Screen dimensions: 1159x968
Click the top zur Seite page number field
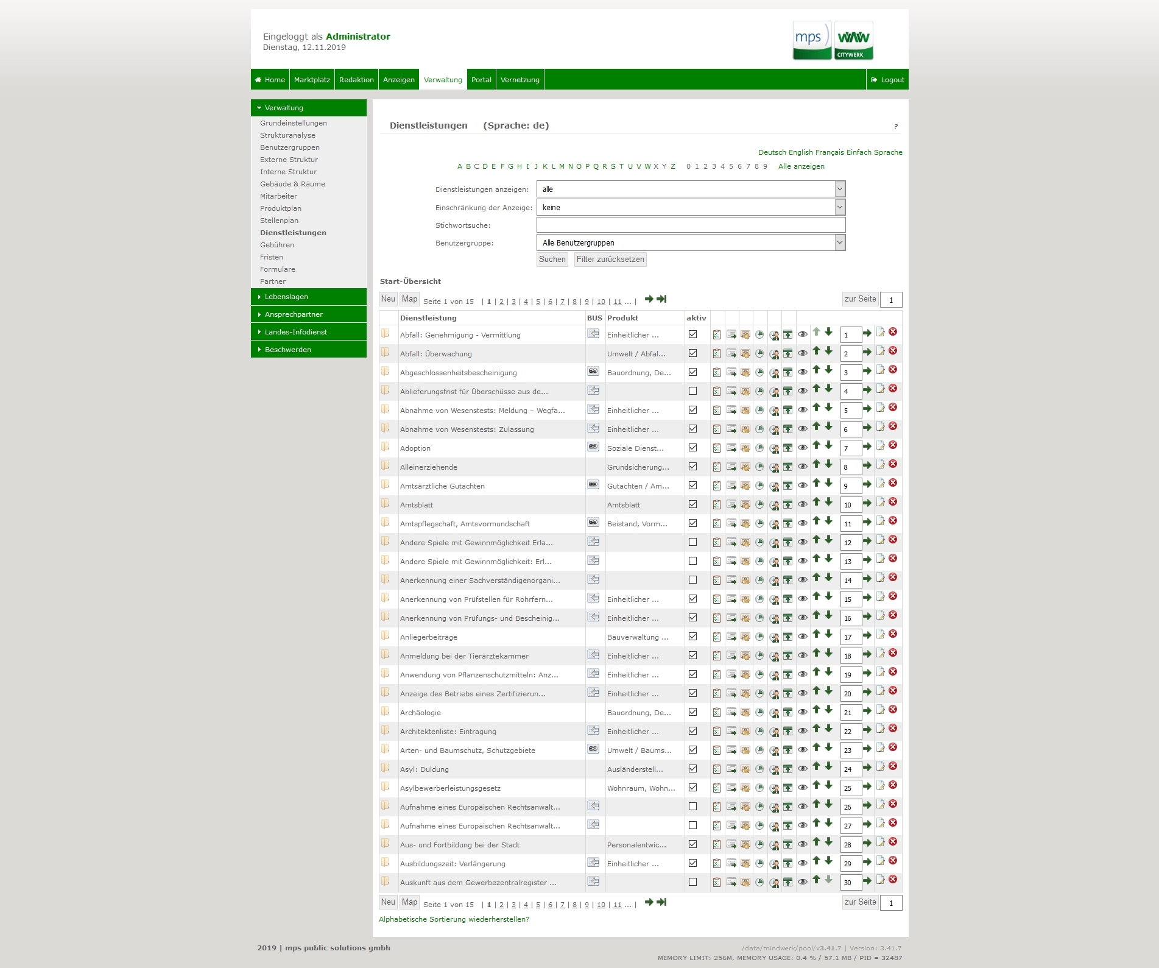click(891, 300)
